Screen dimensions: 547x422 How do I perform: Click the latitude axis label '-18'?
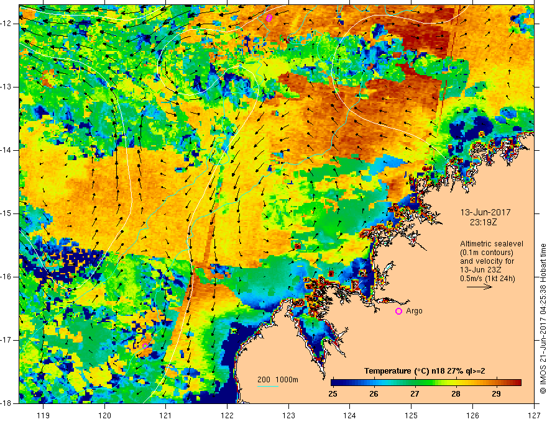tap(6, 403)
